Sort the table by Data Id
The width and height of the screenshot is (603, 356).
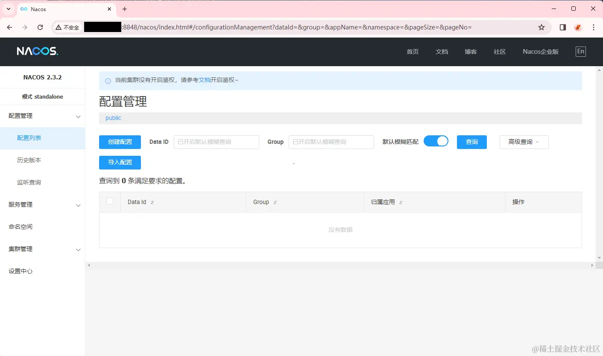pyautogui.click(x=152, y=202)
